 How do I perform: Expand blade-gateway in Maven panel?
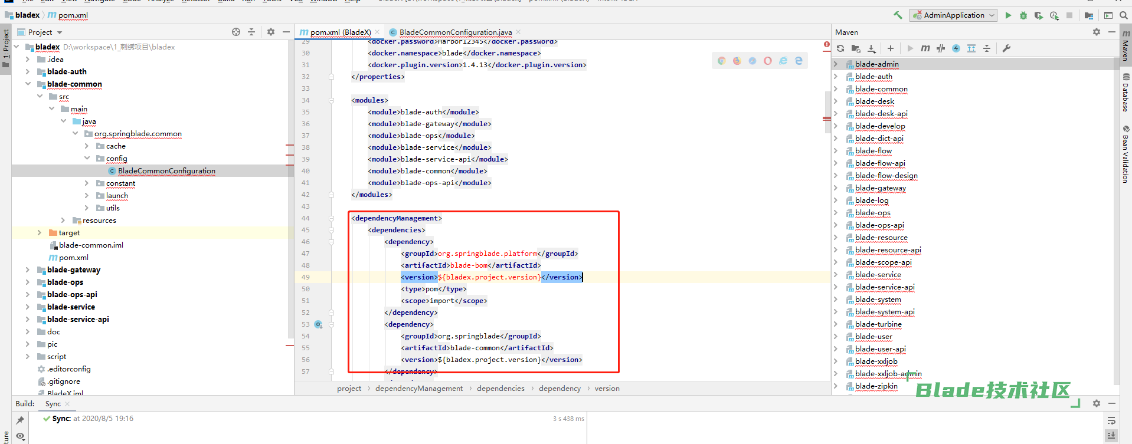coord(836,188)
